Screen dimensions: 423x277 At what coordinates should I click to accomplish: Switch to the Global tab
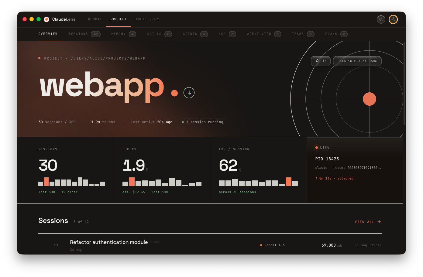click(x=95, y=19)
